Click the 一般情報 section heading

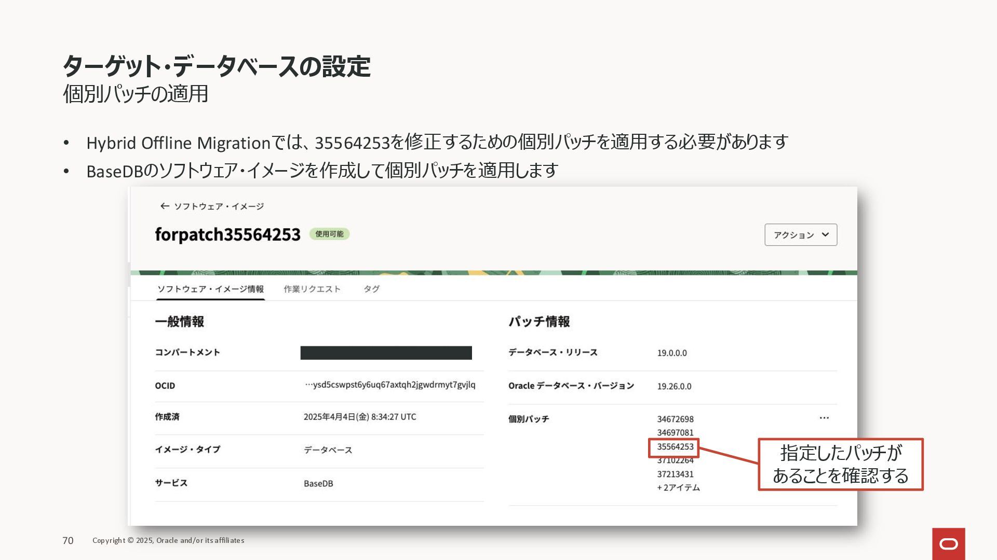coord(179,321)
